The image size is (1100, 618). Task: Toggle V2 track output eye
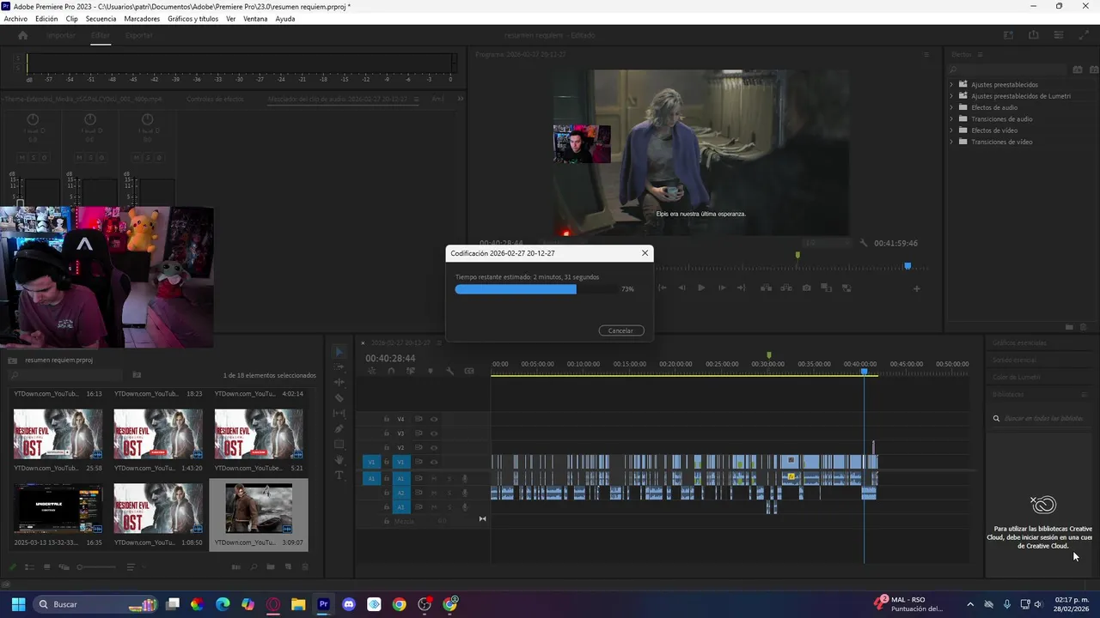tap(434, 447)
